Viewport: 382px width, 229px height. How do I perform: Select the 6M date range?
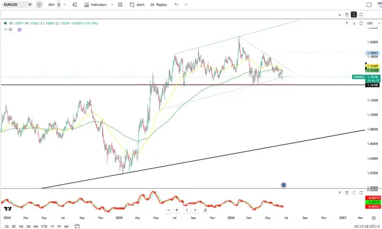point(35,227)
